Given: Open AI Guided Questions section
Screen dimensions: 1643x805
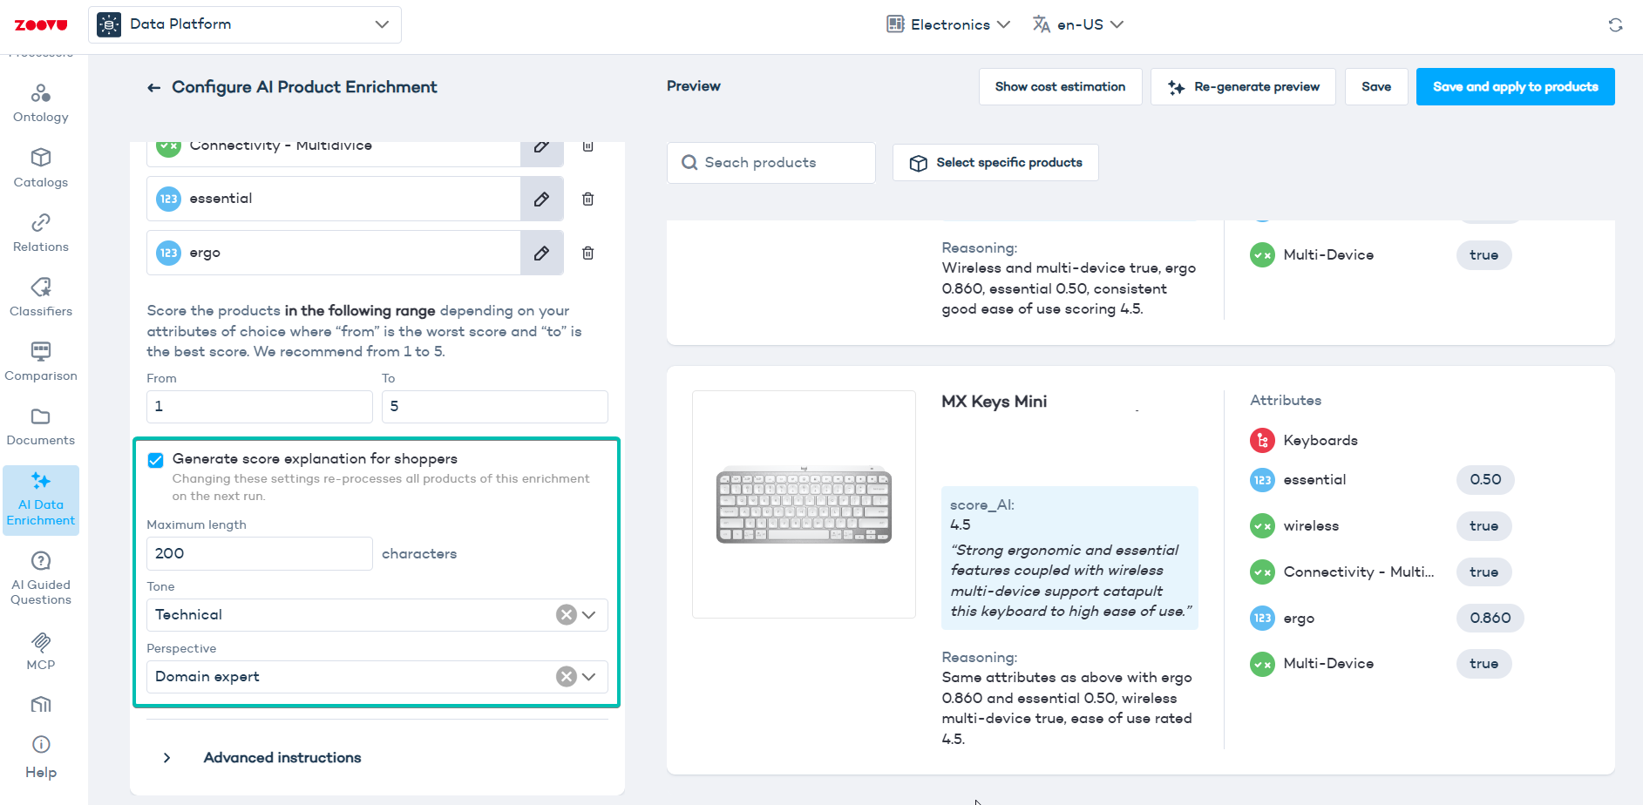Looking at the screenshot, I should coord(41,578).
